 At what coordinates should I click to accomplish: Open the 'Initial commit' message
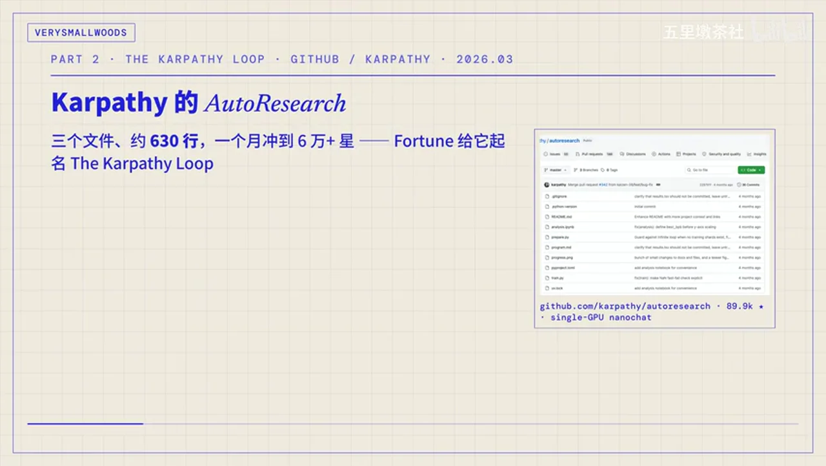[645, 207]
